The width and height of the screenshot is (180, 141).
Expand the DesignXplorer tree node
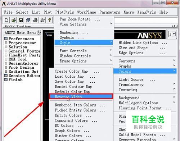tap(6, 63)
